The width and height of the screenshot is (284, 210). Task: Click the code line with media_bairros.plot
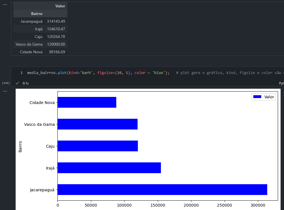pos(98,73)
